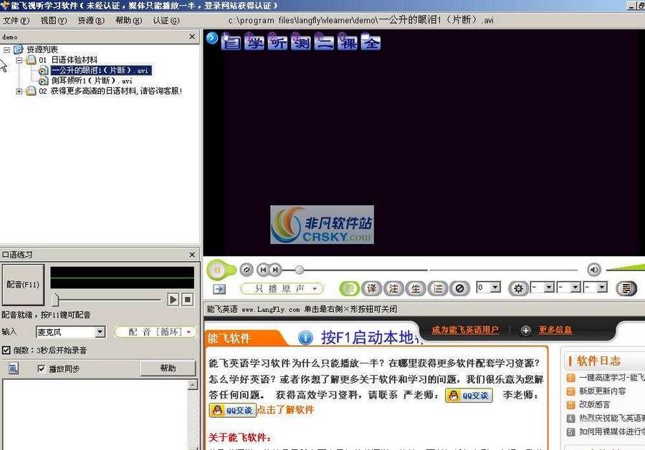Viewport: 645px width, 450px height.
Task: Jump to the previous sentence
Action: 263,270
